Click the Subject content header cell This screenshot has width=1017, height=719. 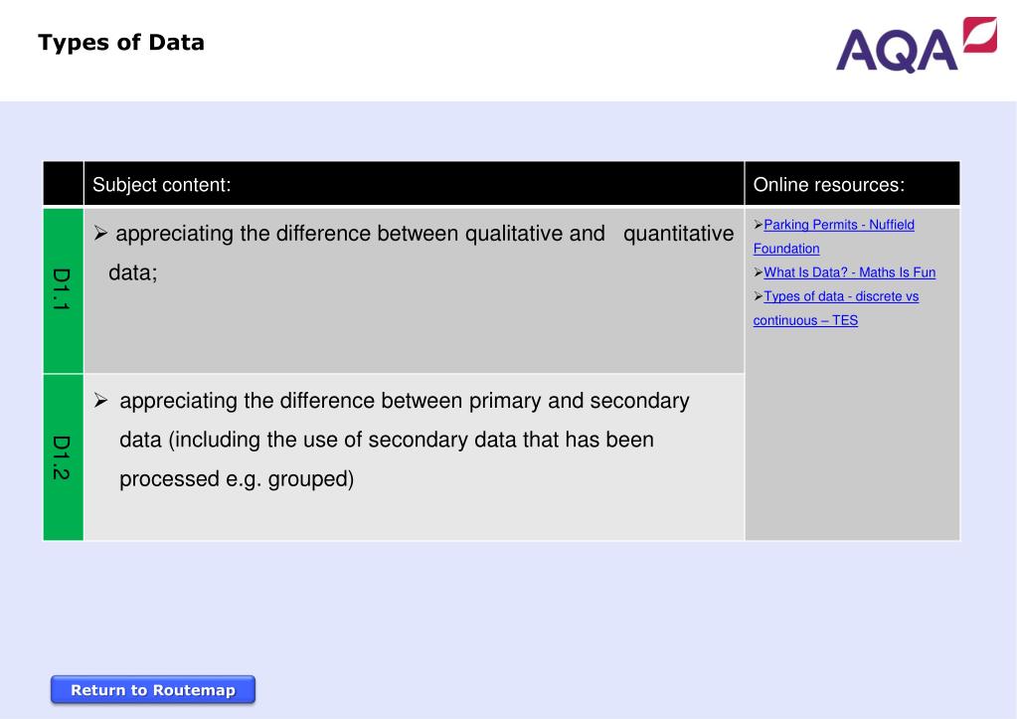pyautogui.click(x=414, y=184)
